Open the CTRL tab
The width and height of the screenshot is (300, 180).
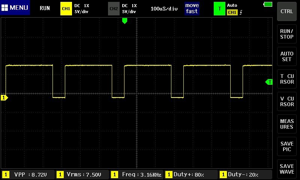point(286,11)
